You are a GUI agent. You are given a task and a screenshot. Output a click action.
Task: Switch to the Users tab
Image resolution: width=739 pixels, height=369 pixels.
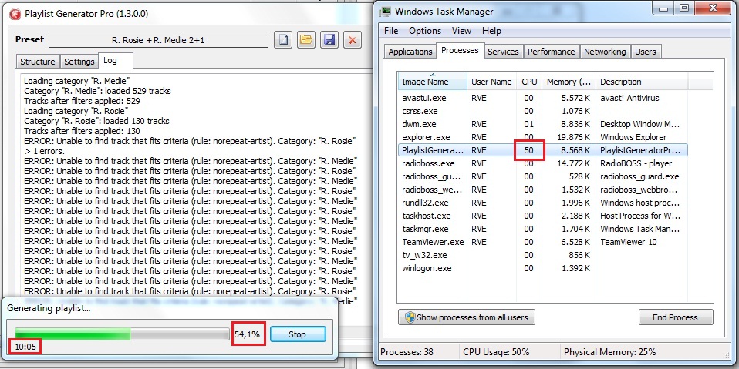point(645,52)
